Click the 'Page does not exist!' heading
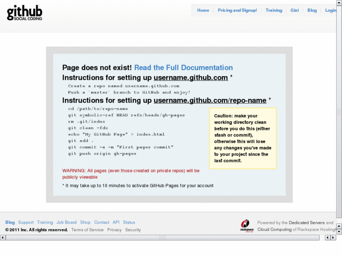This screenshot has height=256, width=342. (97, 68)
